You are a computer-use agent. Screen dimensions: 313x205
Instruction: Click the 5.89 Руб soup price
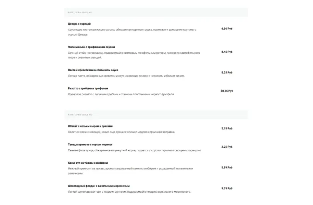point(227,168)
